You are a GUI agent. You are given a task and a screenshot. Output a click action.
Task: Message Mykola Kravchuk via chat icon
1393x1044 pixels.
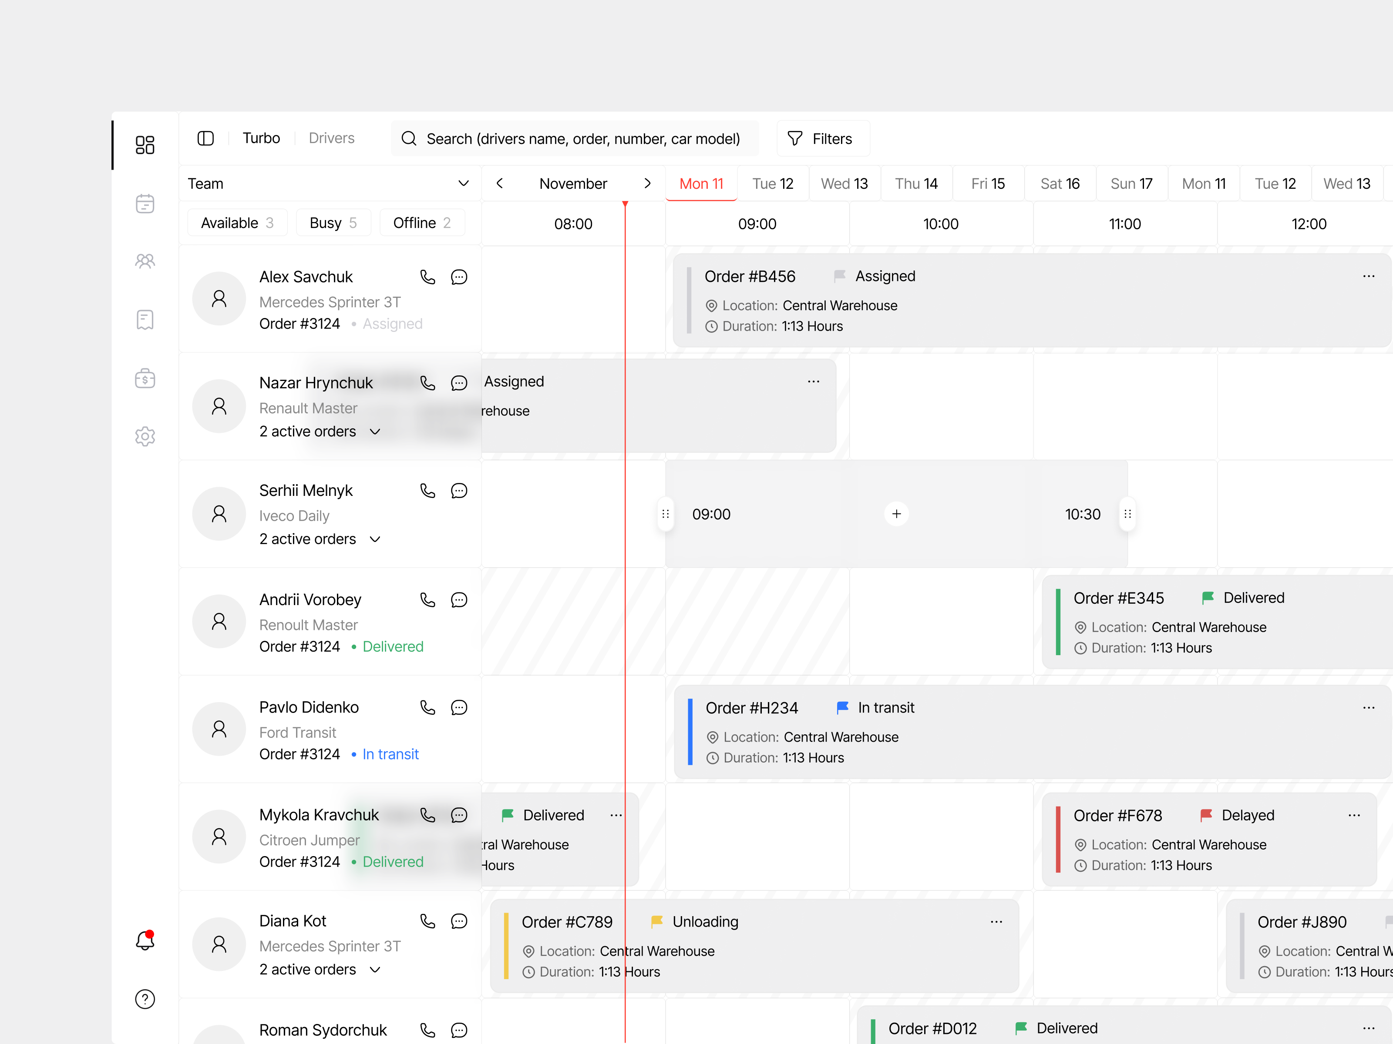click(x=459, y=815)
